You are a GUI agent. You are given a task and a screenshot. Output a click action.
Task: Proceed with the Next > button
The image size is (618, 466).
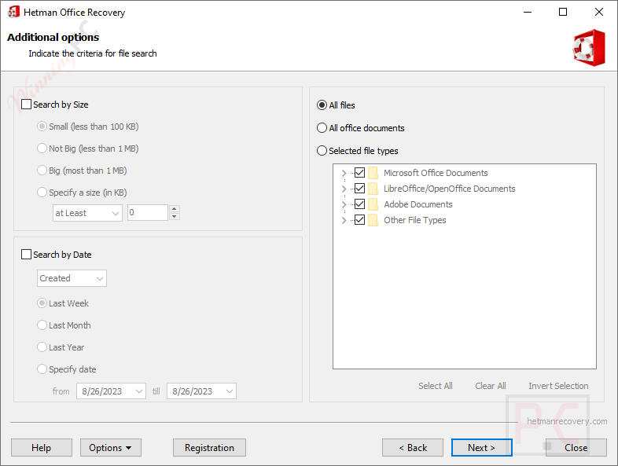(x=482, y=448)
